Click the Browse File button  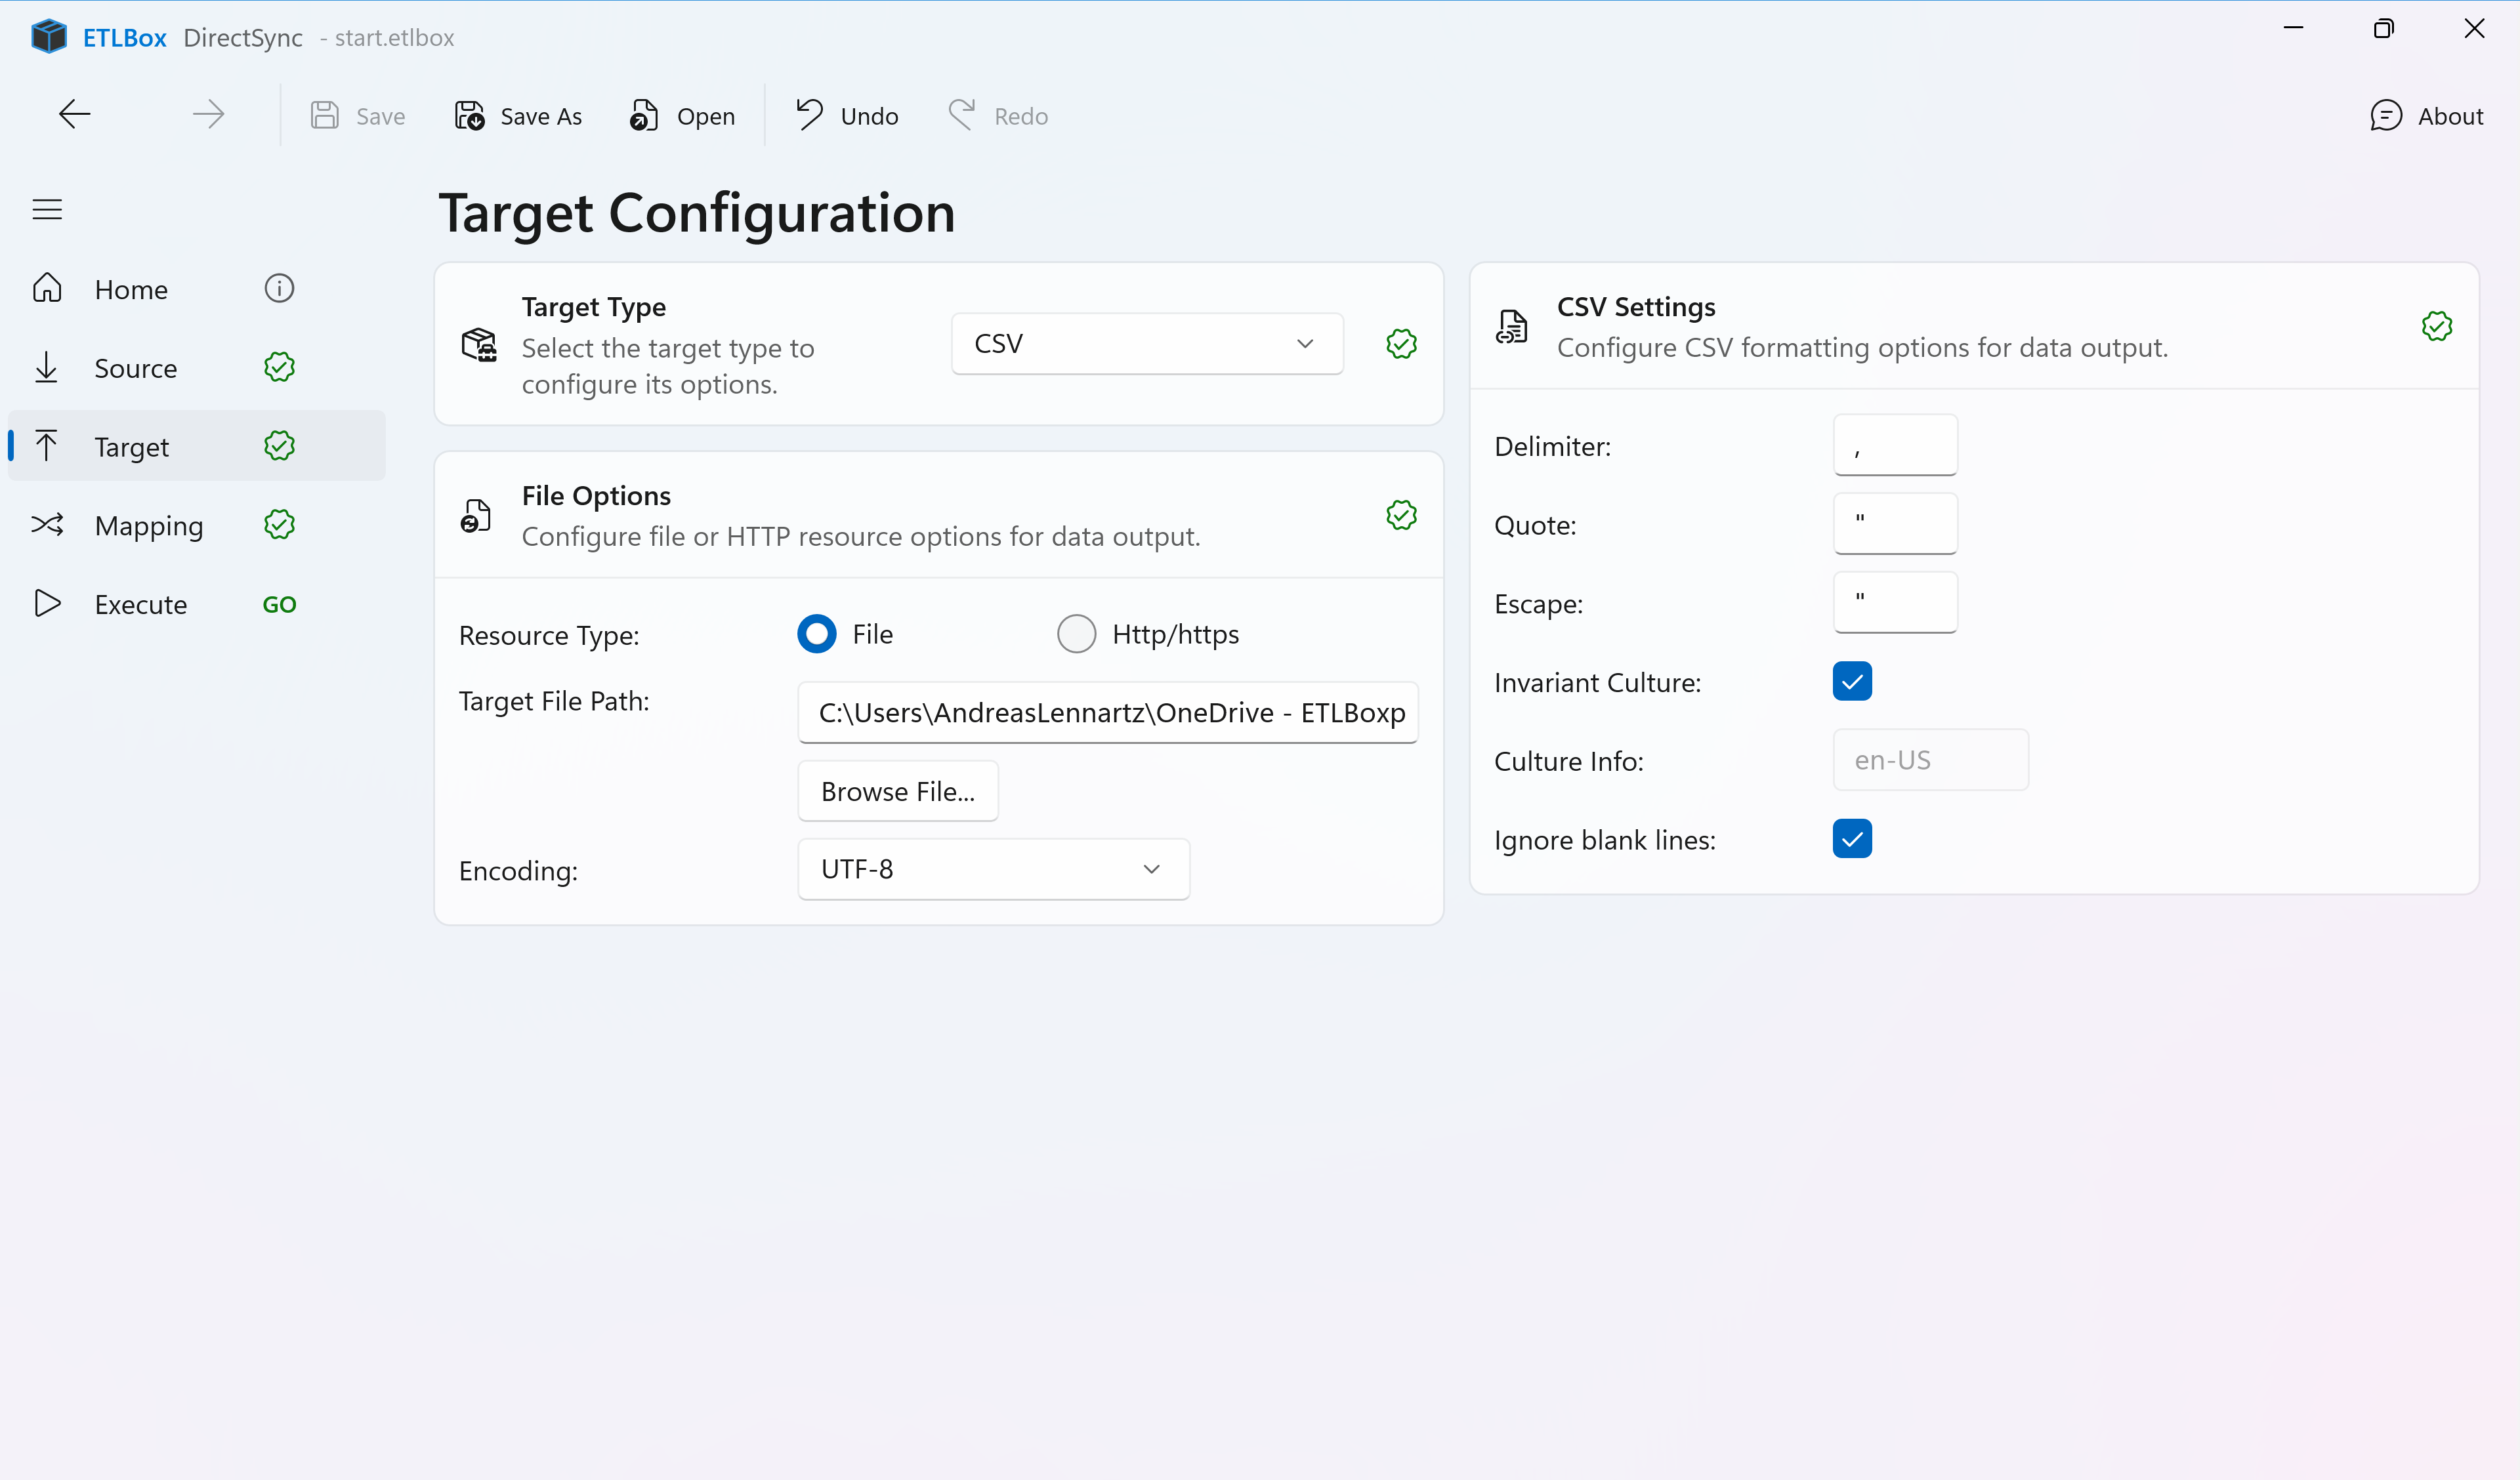pyautogui.click(x=897, y=790)
